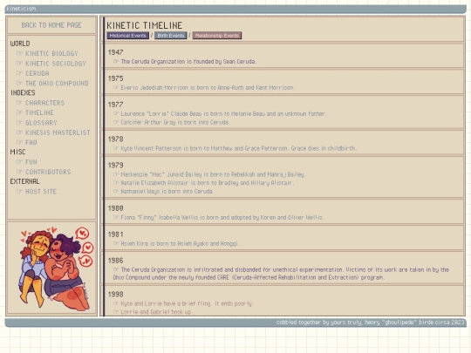471x353 pixels.
Task: Click hand bullet before Ceruda founded entry
Action: click(x=116, y=61)
